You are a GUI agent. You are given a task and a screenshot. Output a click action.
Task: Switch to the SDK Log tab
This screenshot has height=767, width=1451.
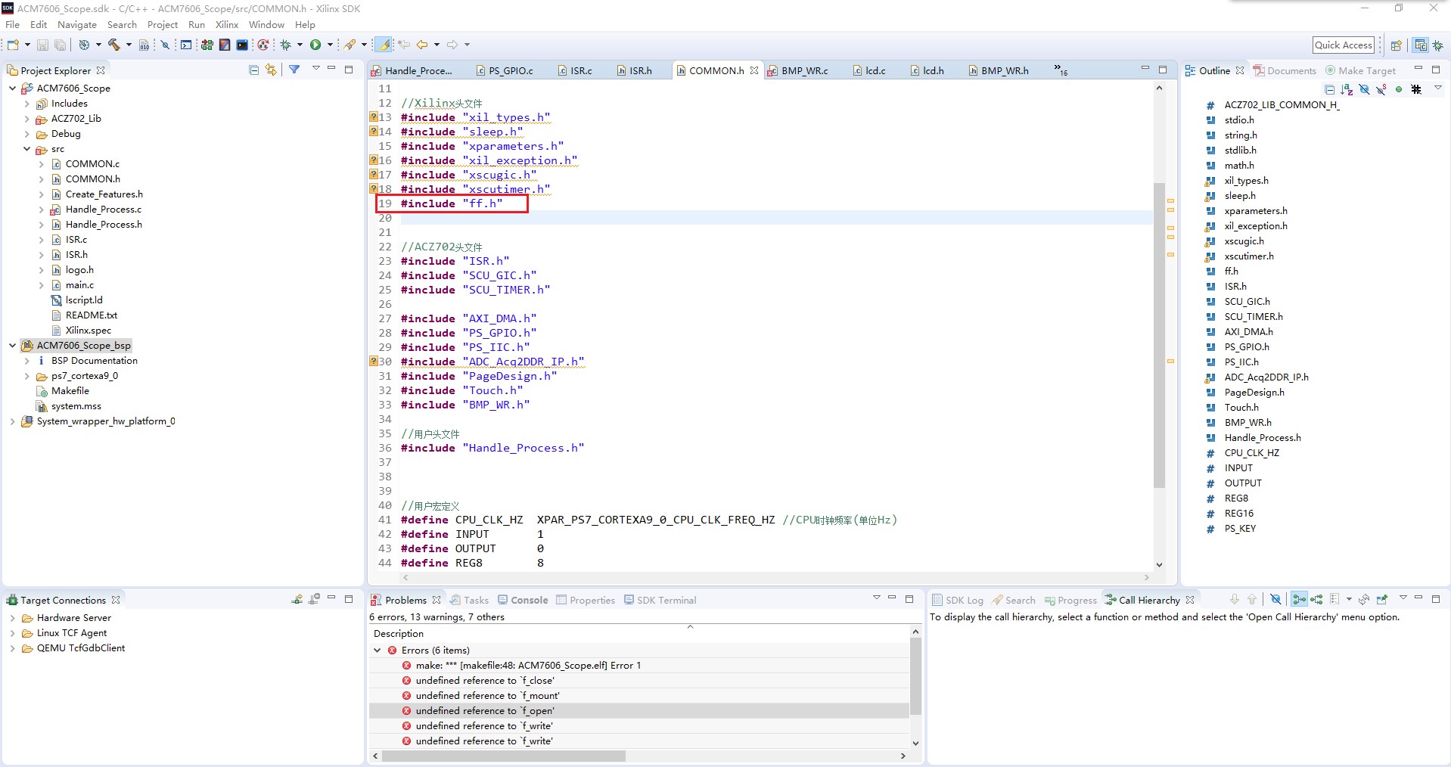coord(958,600)
